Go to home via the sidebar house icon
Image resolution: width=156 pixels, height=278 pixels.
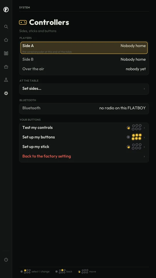point(6,40)
